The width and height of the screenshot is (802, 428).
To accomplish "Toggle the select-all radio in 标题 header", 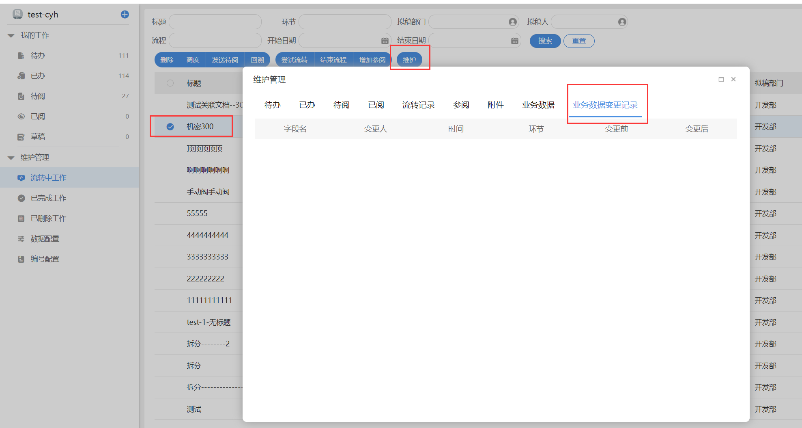I will [170, 83].
